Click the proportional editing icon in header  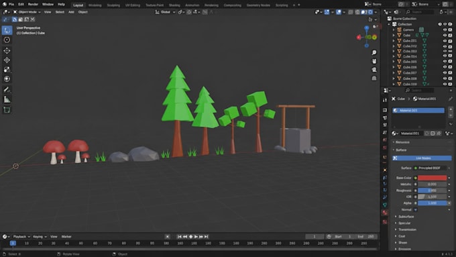pyautogui.click(x=205, y=12)
